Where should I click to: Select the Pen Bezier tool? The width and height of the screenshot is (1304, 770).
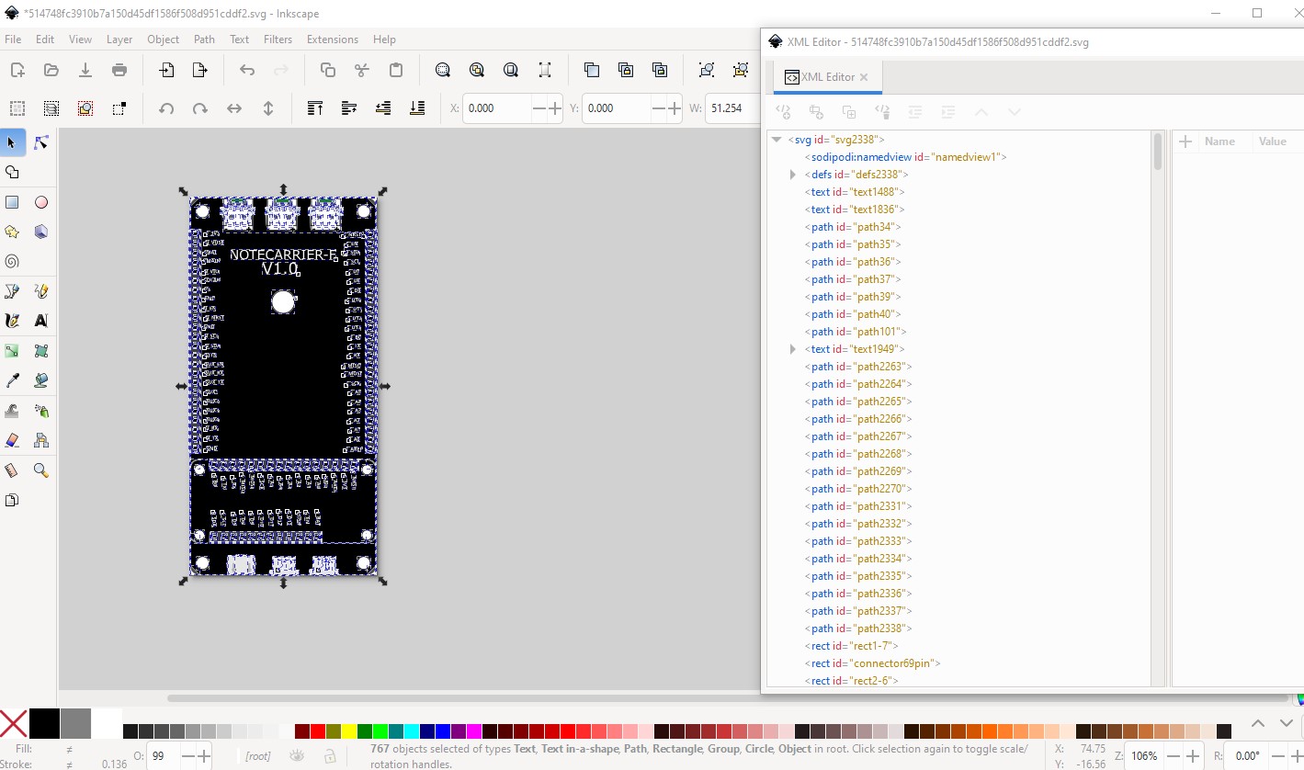click(12, 291)
